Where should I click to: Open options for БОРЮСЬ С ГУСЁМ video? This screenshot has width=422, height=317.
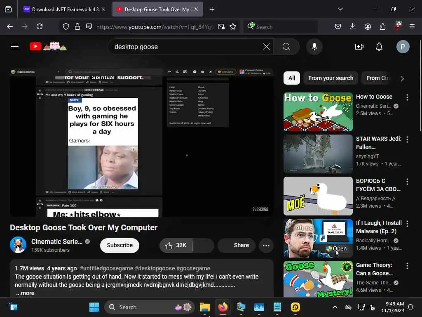(407, 182)
